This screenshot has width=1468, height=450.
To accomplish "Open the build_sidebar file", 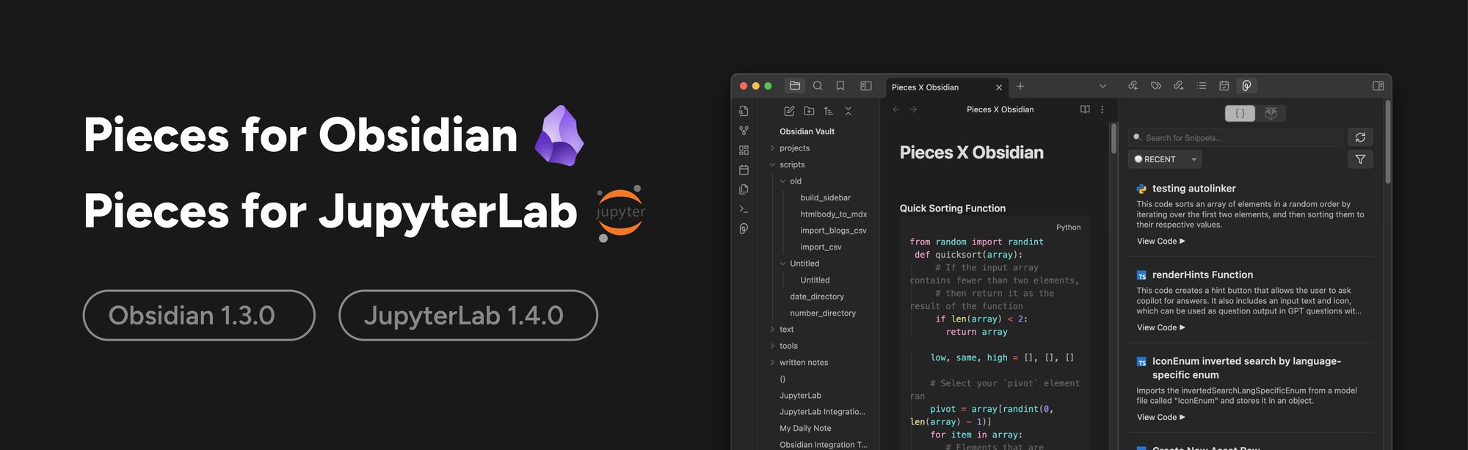I will [825, 198].
